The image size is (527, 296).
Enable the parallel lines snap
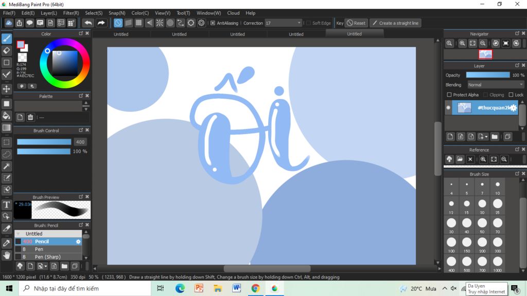tap(128, 23)
